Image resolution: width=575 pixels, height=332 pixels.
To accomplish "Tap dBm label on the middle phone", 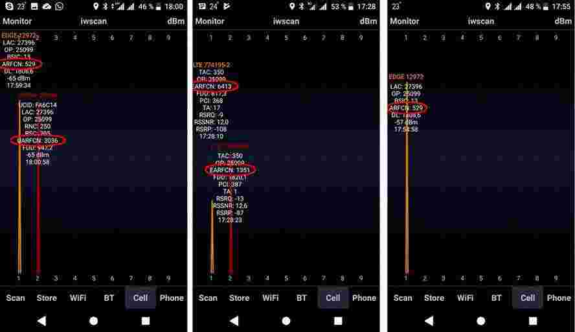I will (x=368, y=21).
